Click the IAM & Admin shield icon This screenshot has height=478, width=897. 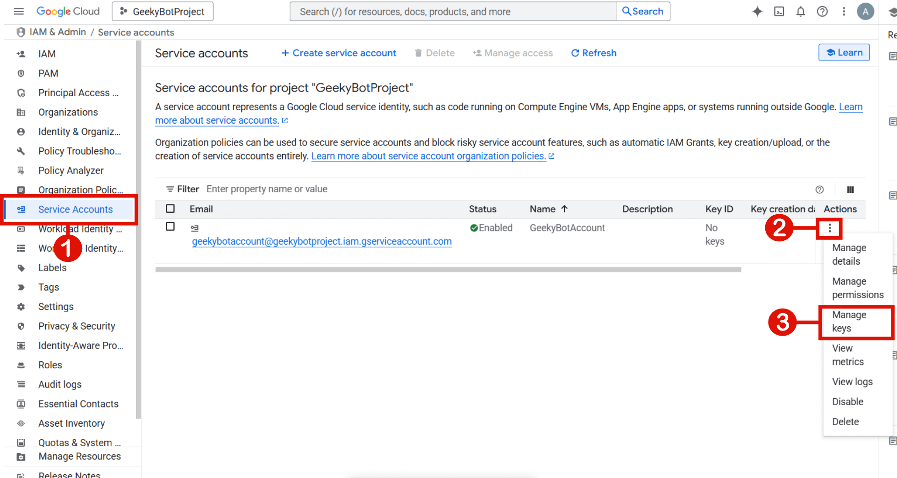click(x=21, y=32)
